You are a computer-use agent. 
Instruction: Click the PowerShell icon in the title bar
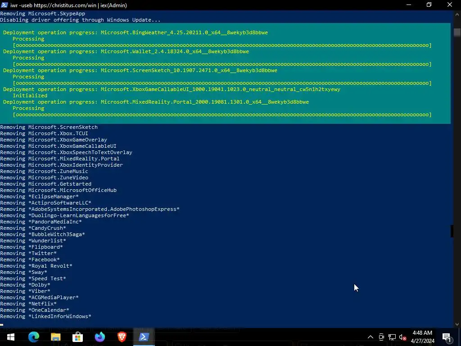coord(5,5)
